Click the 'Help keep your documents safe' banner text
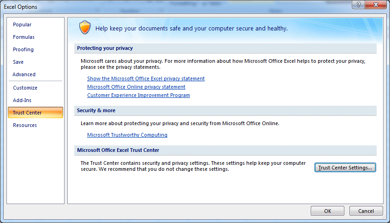Image resolution: width=390 pixels, height=223 pixels. click(x=191, y=29)
